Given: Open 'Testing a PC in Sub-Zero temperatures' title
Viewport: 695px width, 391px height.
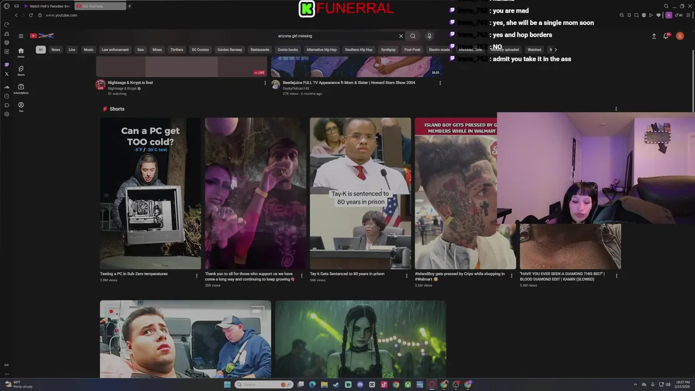Looking at the screenshot, I should pyautogui.click(x=134, y=274).
